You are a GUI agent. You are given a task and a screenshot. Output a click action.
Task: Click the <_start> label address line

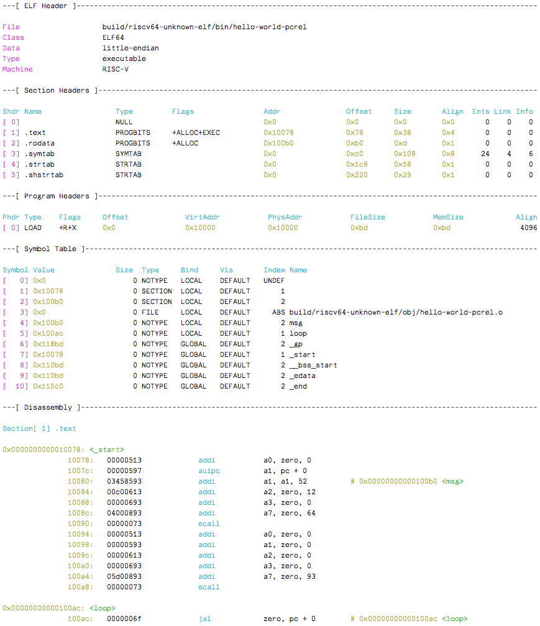(x=63, y=450)
